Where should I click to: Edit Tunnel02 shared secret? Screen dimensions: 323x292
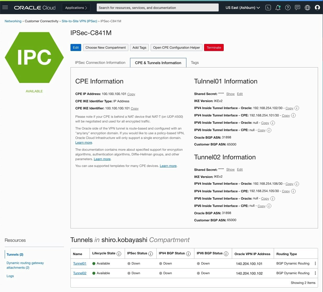pos(240,170)
